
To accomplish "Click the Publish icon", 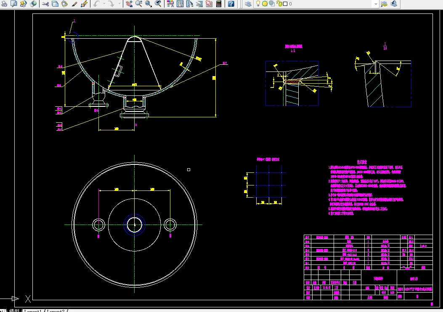I will 23,4.
